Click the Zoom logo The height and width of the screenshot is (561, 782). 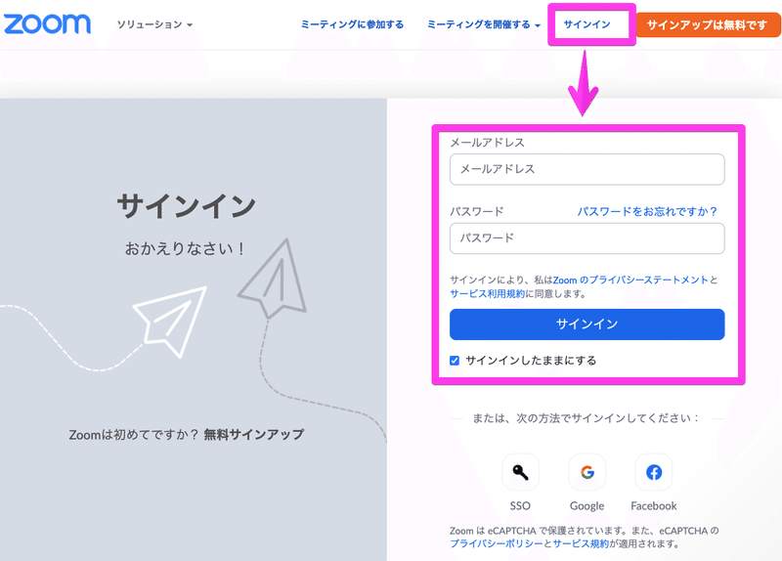pos(47,23)
